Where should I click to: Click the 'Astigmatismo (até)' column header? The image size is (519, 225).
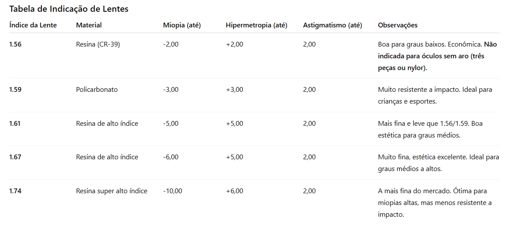pos(332,25)
